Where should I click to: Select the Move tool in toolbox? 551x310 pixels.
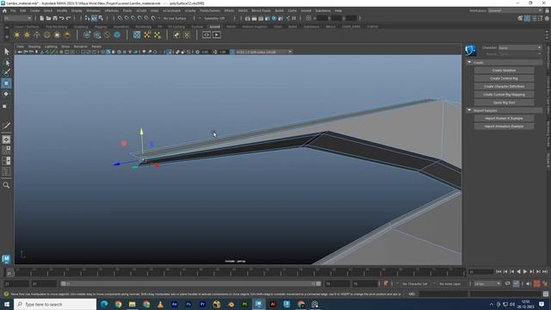coord(6,84)
